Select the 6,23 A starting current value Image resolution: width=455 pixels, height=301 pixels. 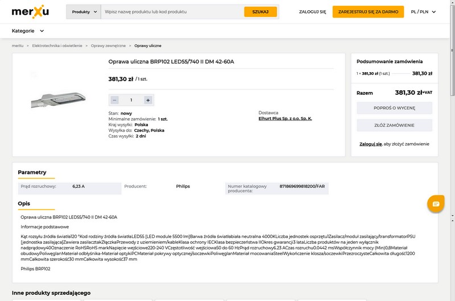click(78, 186)
